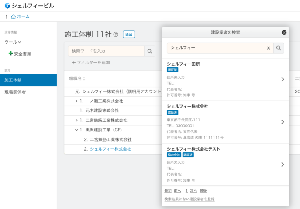300x209 pixels.
Task: Click the 検索ワードを入力 search field
Action: pyautogui.click(x=106, y=51)
